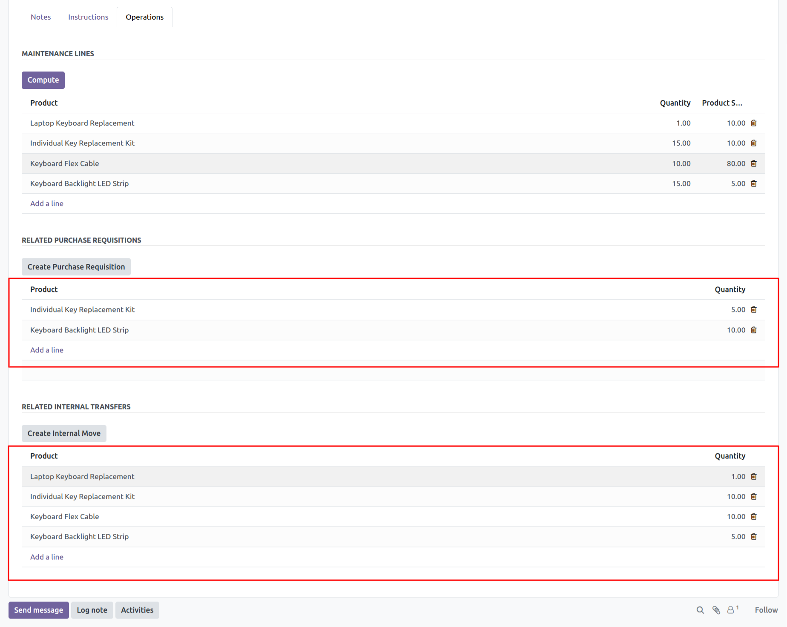The width and height of the screenshot is (787, 627).
Task: Sort purchase requisitions by Quantity header
Action: pyautogui.click(x=730, y=289)
